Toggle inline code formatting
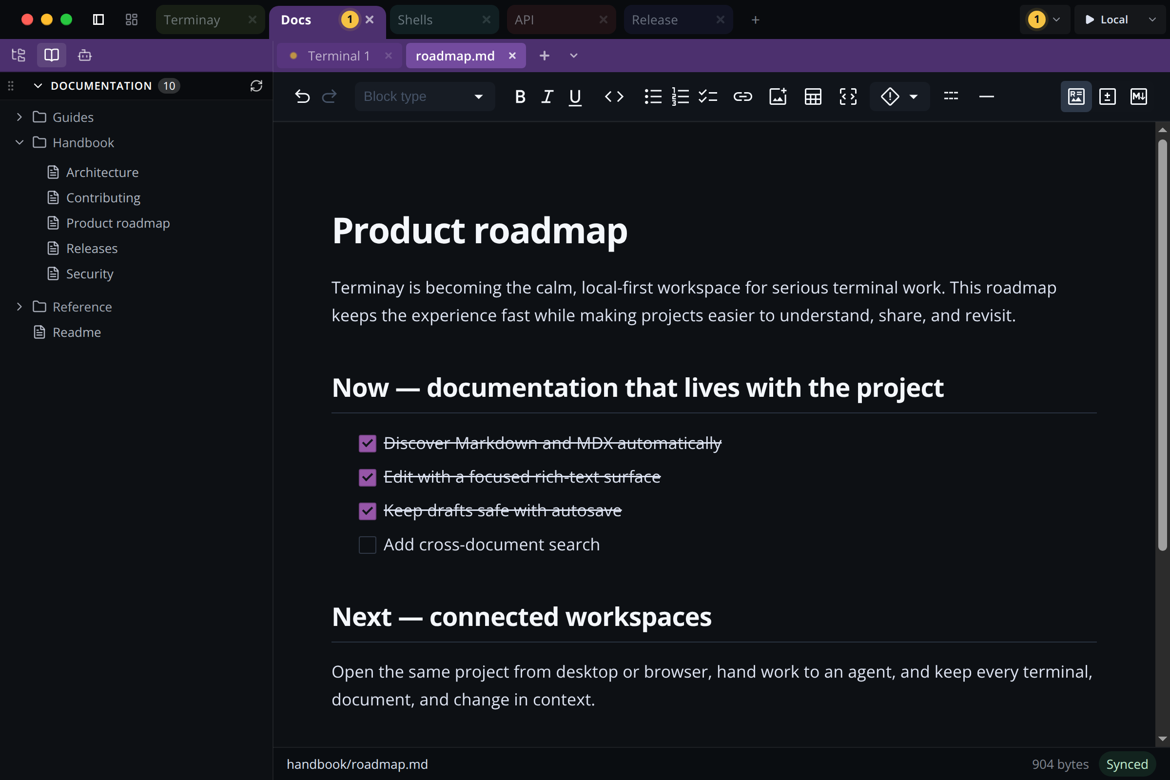Viewport: 1170px width, 780px height. point(614,97)
